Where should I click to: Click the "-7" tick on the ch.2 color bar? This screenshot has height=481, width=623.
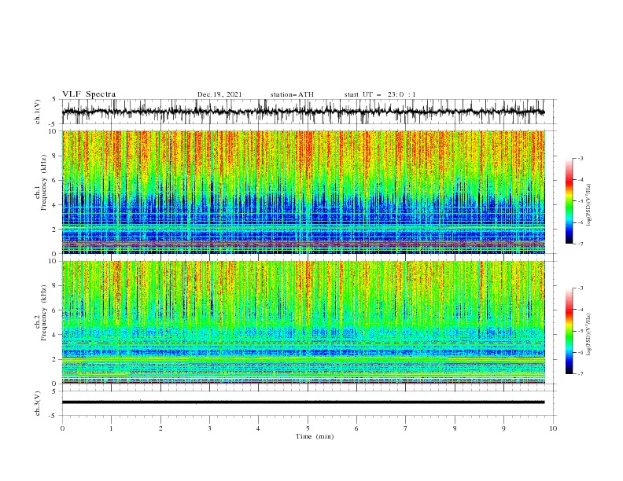tap(580, 373)
